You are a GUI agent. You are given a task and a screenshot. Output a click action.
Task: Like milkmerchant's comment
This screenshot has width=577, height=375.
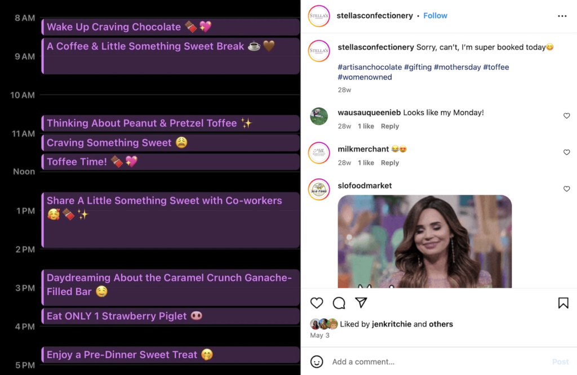click(x=566, y=153)
